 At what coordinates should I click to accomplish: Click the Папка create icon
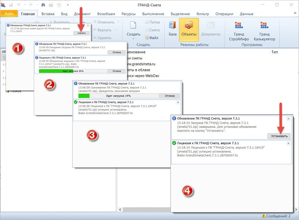click(152, 22)
